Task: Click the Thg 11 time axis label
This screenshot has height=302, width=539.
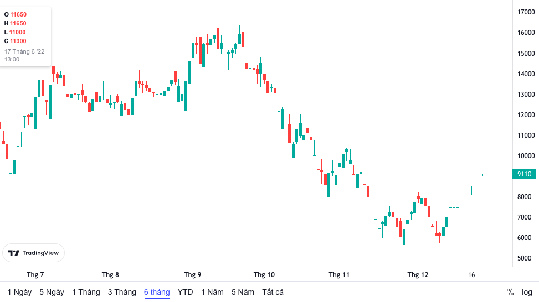Action: 339,274
